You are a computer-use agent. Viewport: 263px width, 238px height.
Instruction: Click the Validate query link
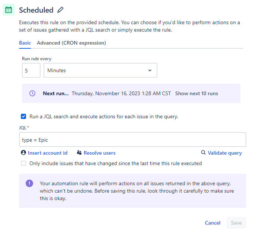[225, 153]
